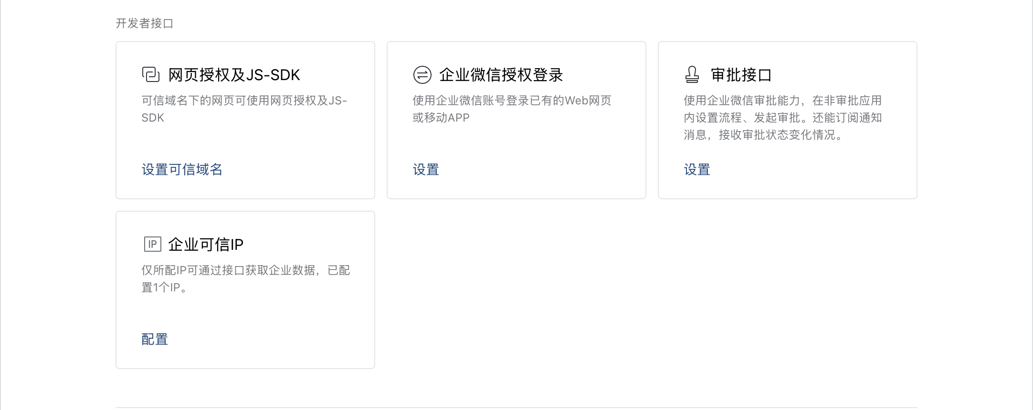The height and width of the screenshot is (410, 1033).
Task: Open 设置 link under 企业微信授权登录
Action: click(426, 170)
